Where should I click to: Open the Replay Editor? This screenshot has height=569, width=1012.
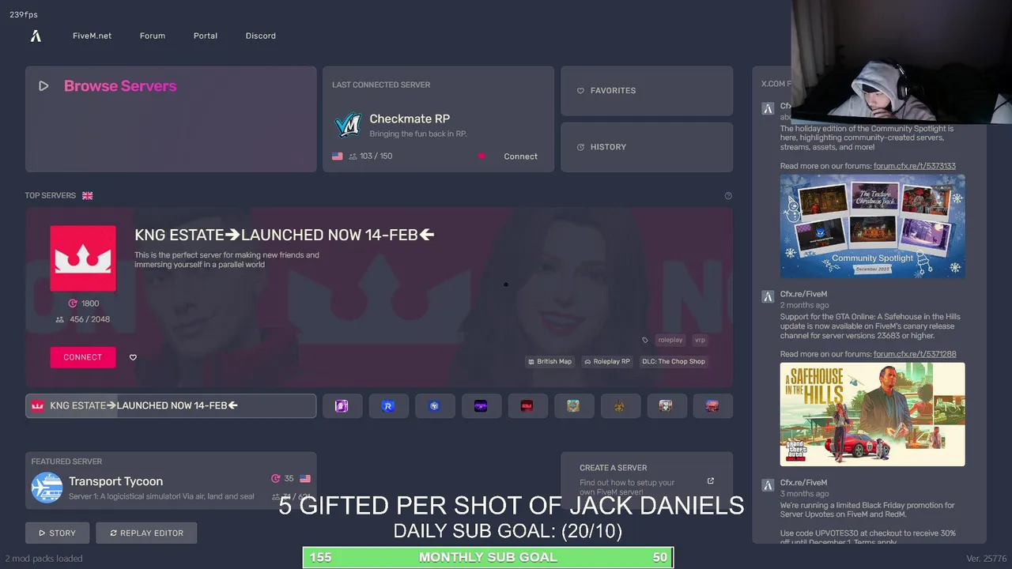146,533
